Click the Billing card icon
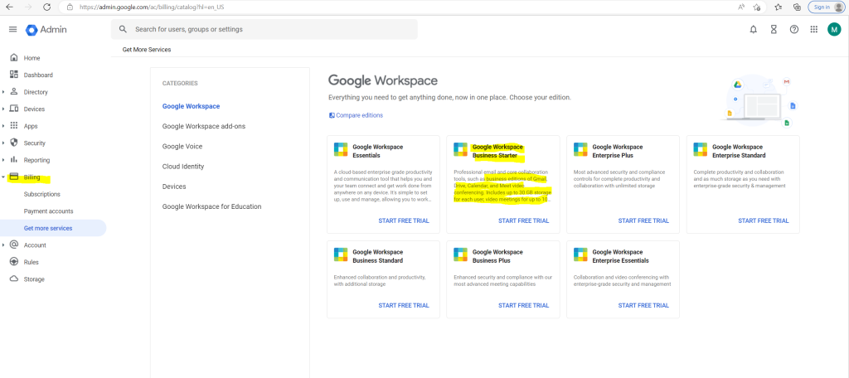The width and height of the screenshot is (849, 378). 14,177
